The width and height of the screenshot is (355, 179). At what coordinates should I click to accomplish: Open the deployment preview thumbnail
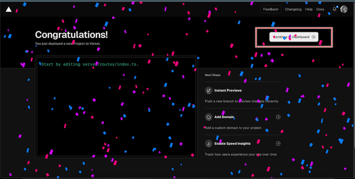click(116, 106)
